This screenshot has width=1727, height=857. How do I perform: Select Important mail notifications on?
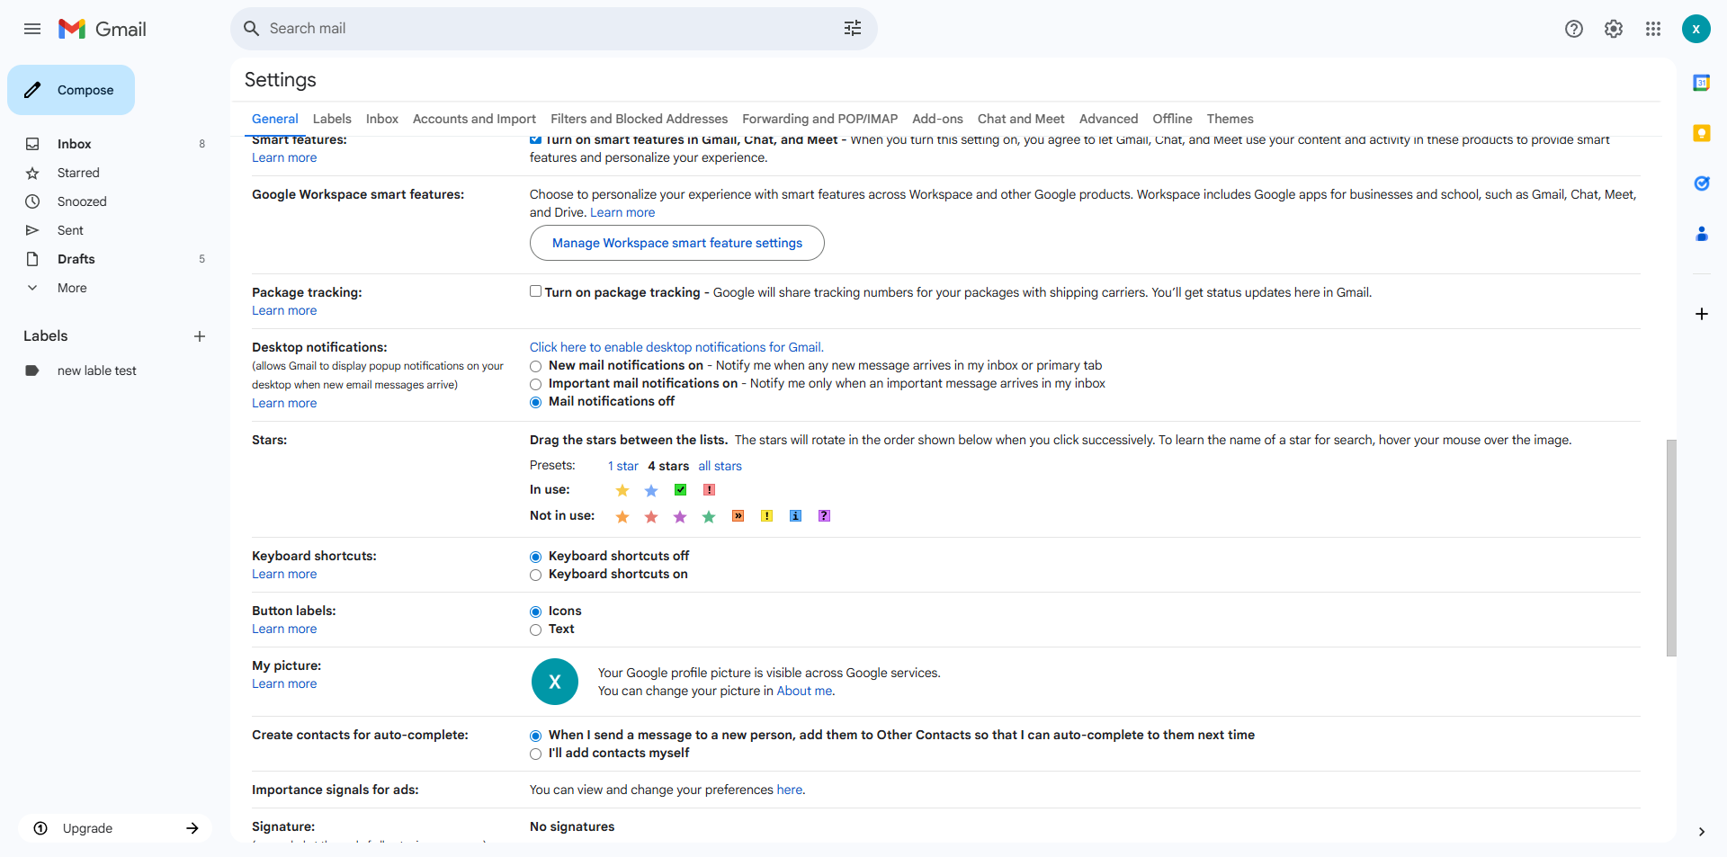point(535,384)
